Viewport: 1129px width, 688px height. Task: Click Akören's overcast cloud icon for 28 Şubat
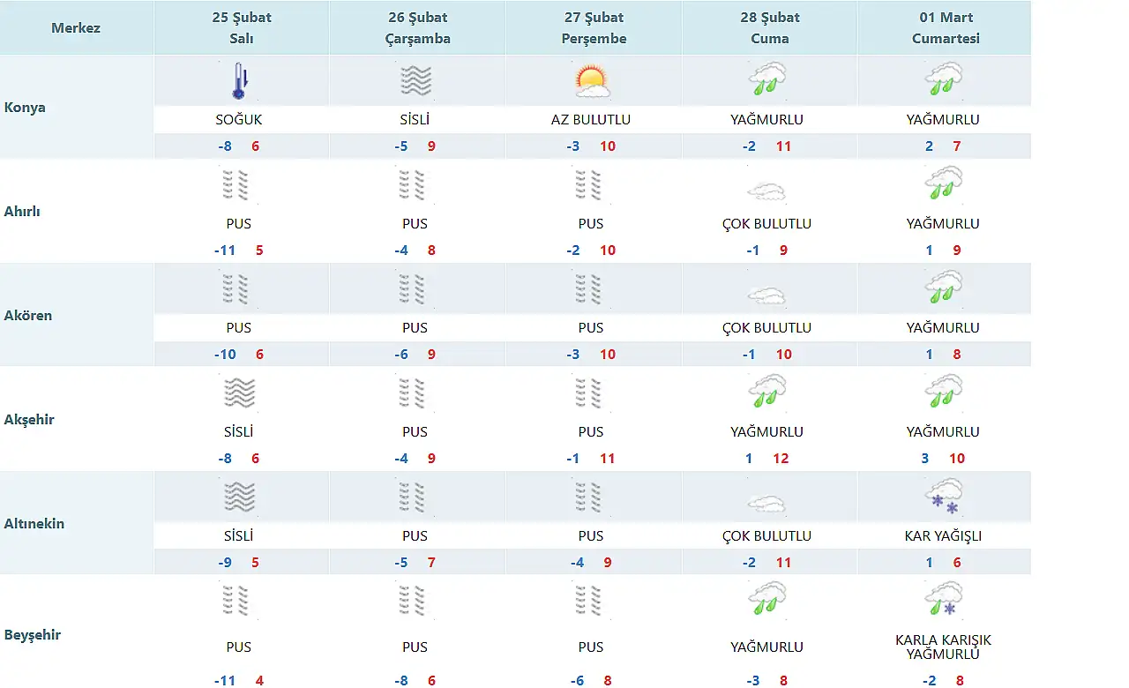coord(766,295)
